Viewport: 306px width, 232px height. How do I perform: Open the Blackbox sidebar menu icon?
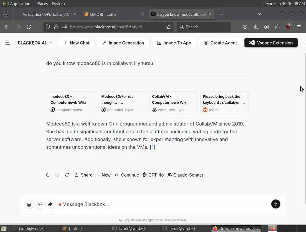coord(7,43)
